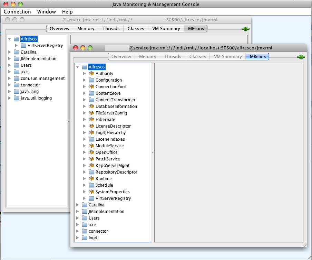Viewport: 312px width, 260px height.
Task: Expand the ContentTransformer tree node
Action: [x=84, y=100]
